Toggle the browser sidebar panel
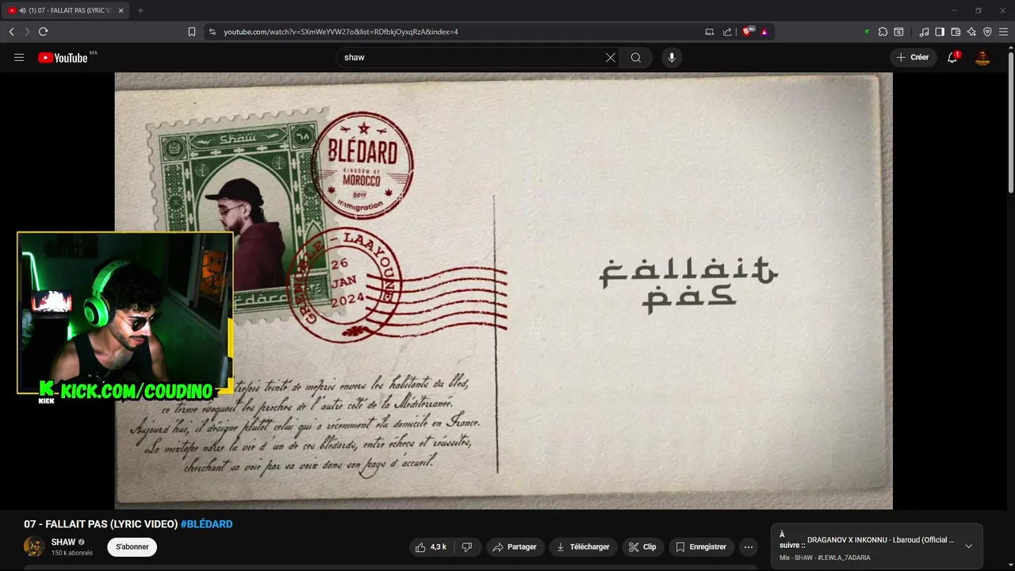 pyautogui.click(x=940, y=32)
